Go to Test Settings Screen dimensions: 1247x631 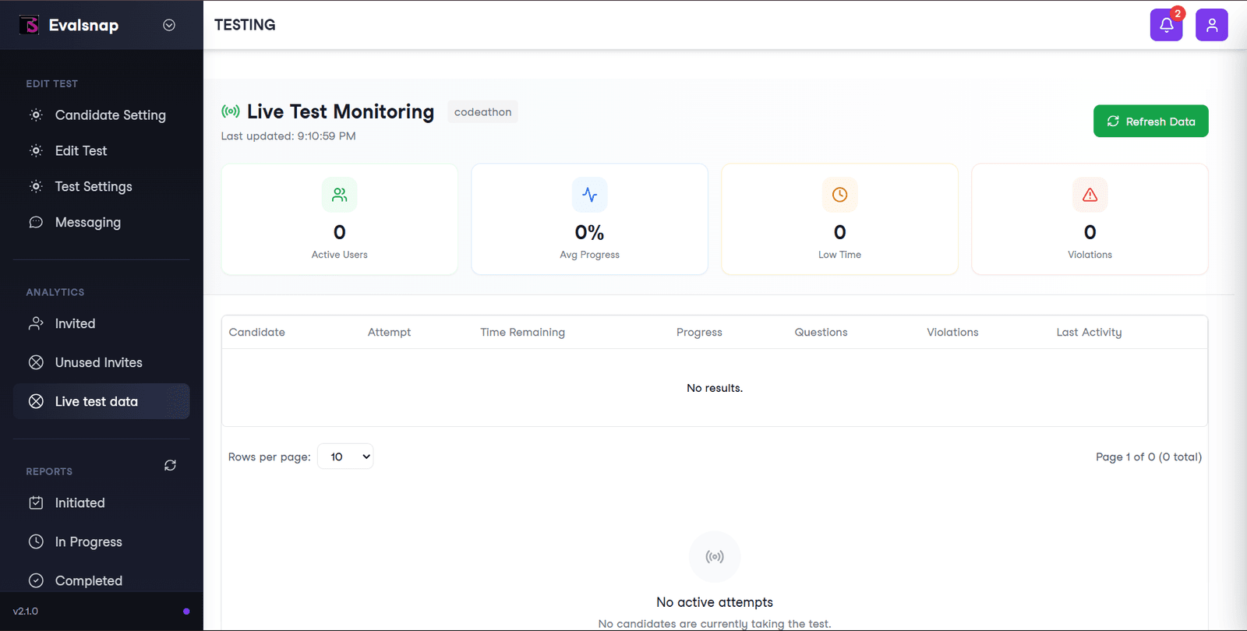[x=94, y=187]
